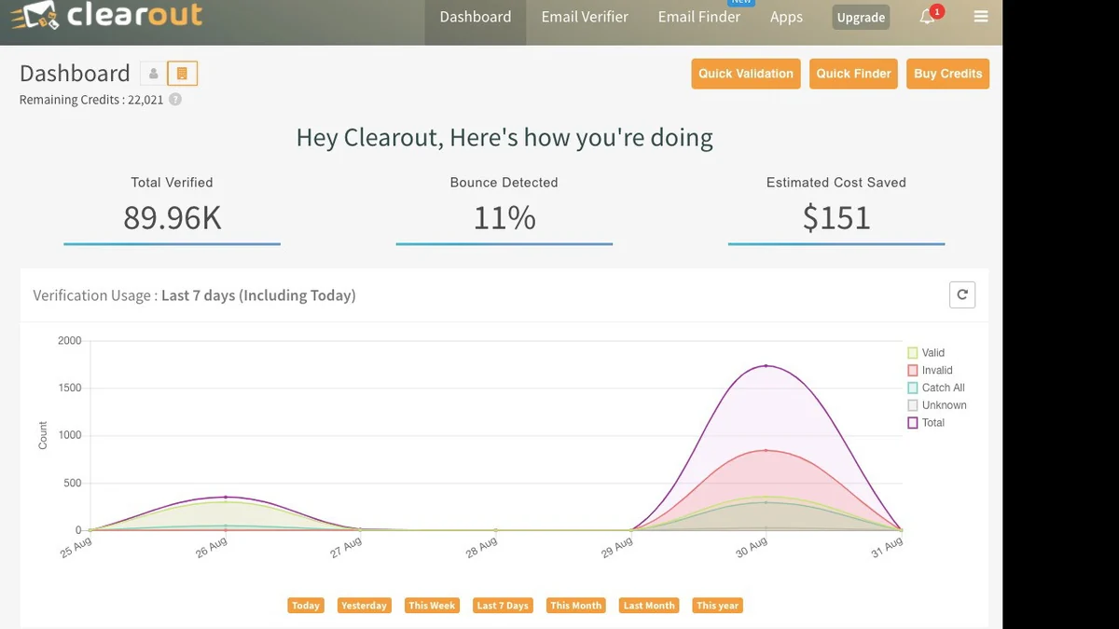Click the 30 Aug total data point
This screenshot has height=629, width=1119.
coord(767,365)
